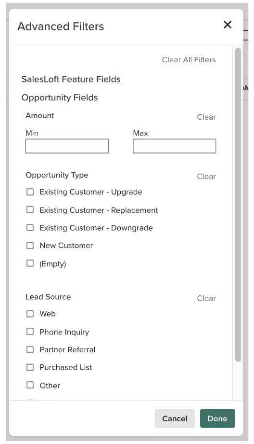The image size is (254, 444).
Task: Focus the Min amount input field
Action: [x=67, y=146]
